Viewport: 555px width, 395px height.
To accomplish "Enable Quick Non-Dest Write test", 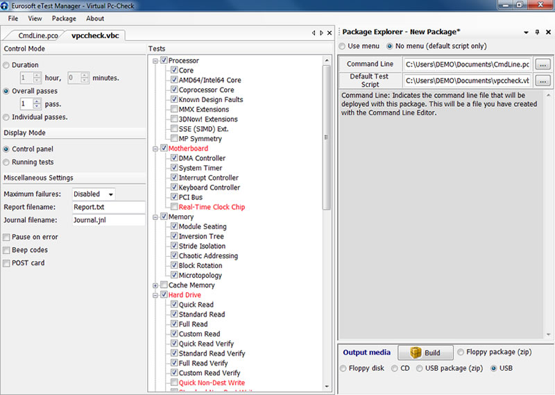I will coord(174,383).
